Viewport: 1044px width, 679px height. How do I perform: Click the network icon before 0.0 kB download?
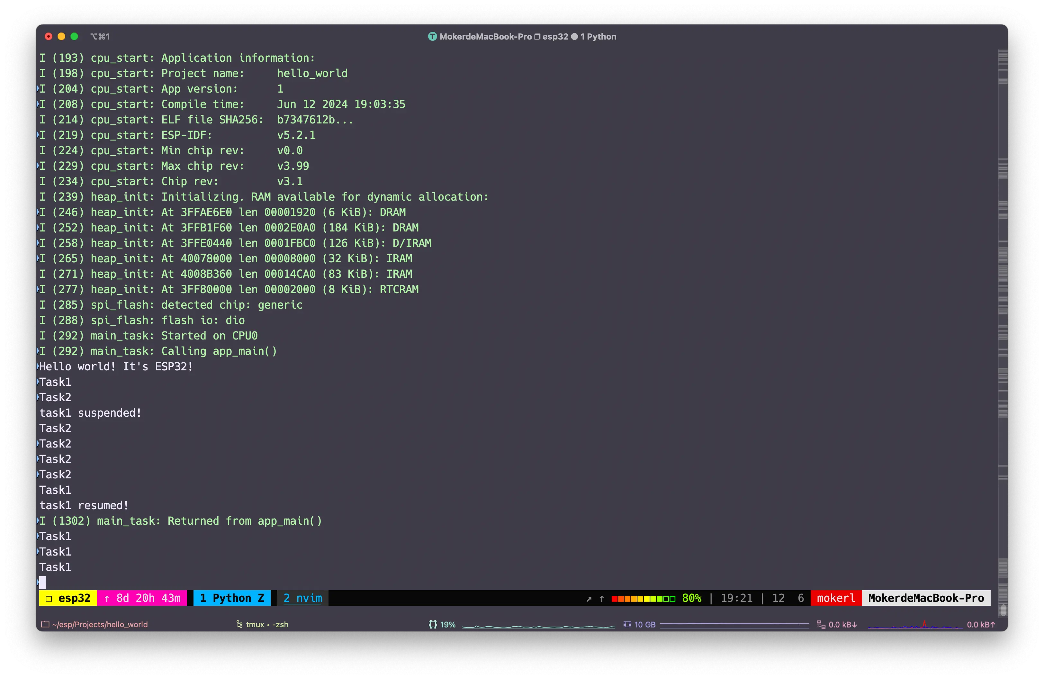coord(821,624)
